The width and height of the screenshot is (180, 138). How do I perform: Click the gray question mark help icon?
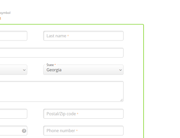24,131
